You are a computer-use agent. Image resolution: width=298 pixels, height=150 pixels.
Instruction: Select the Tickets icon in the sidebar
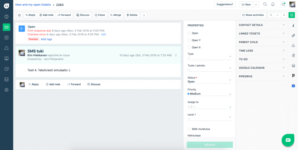(x=6, y=27)
